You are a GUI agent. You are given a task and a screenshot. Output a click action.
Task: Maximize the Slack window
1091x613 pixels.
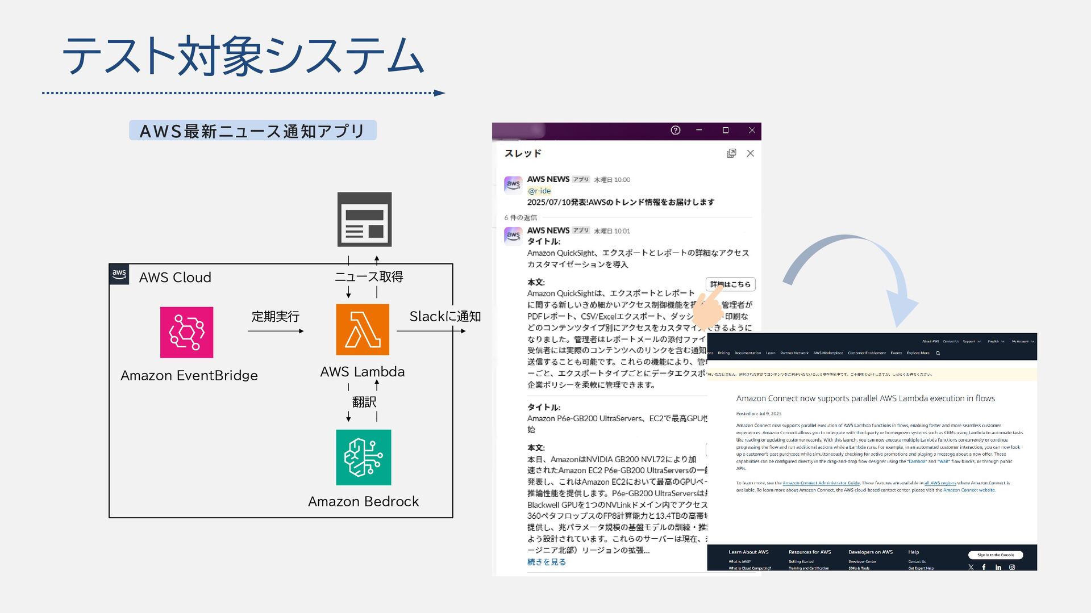(726, 130)
